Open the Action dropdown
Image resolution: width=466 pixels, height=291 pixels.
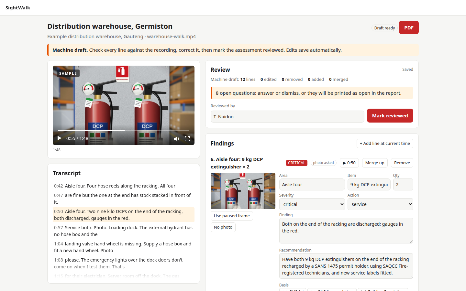pos(380,204)
